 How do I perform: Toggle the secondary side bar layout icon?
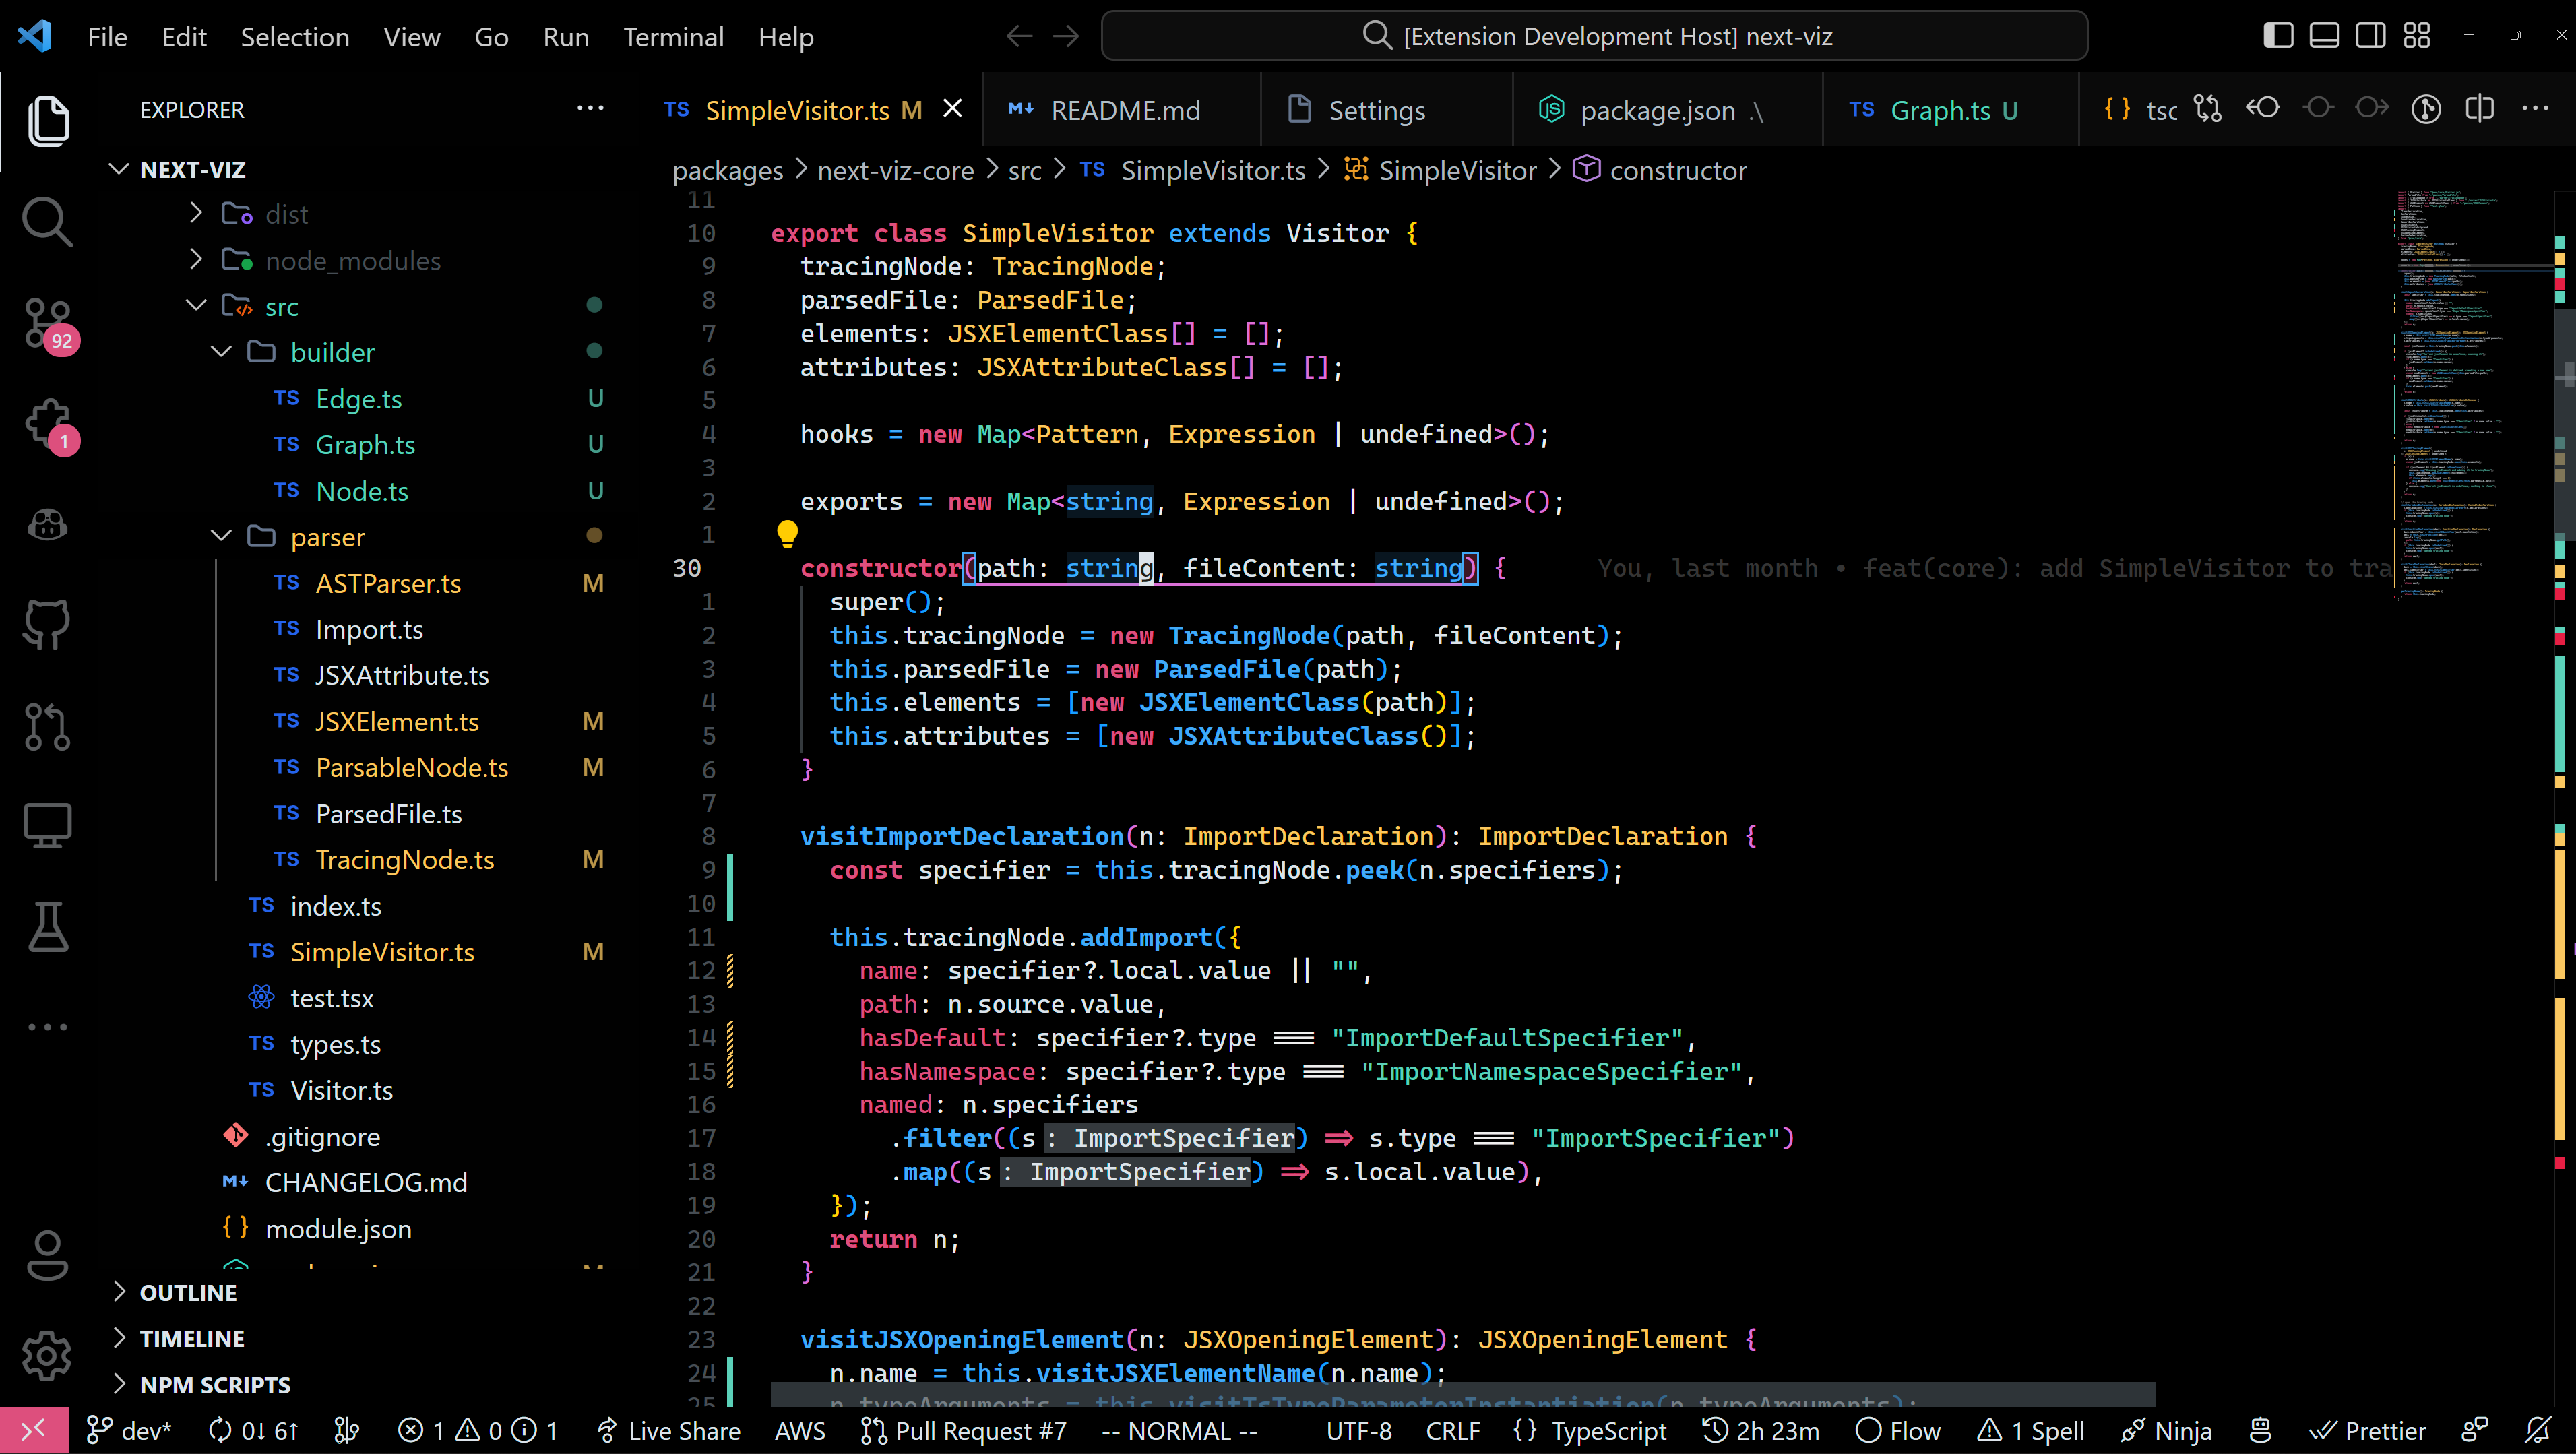[2370, 36]
